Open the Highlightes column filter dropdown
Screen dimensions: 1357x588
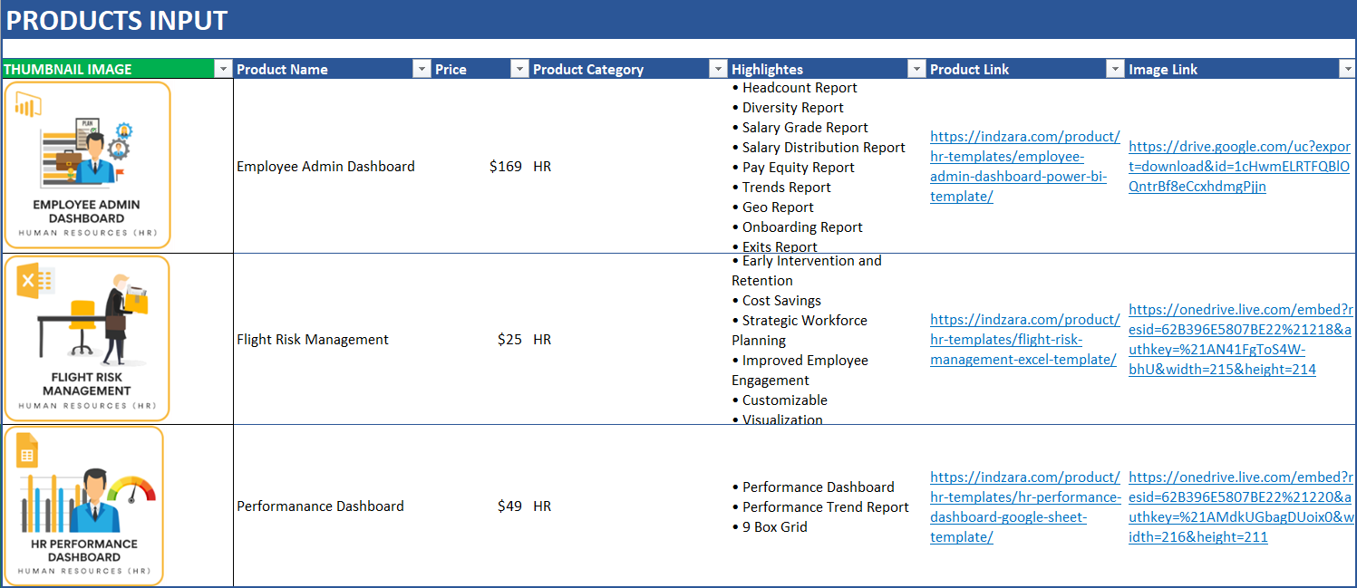[916, 68]
